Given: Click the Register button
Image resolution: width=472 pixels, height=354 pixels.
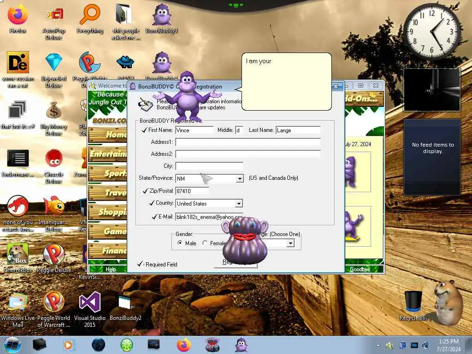Looking at the screenshot, I should click(x=236, y=262).
